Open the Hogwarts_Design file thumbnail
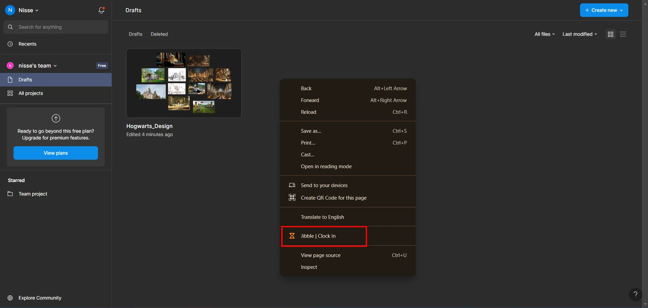This screenshot has height=308, width=648. click(184, 83)
